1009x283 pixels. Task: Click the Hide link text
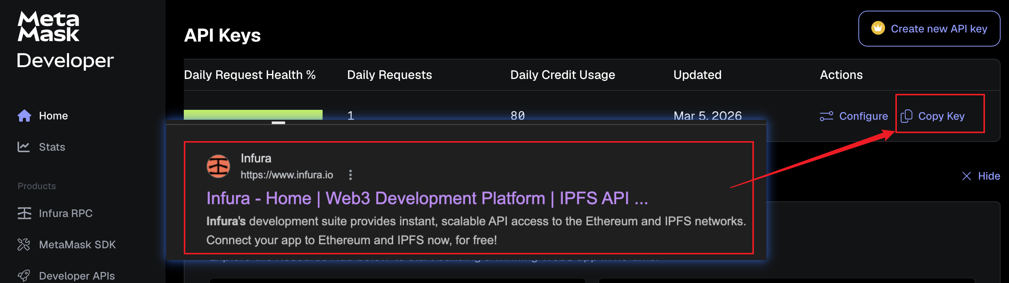coord(989,176)
